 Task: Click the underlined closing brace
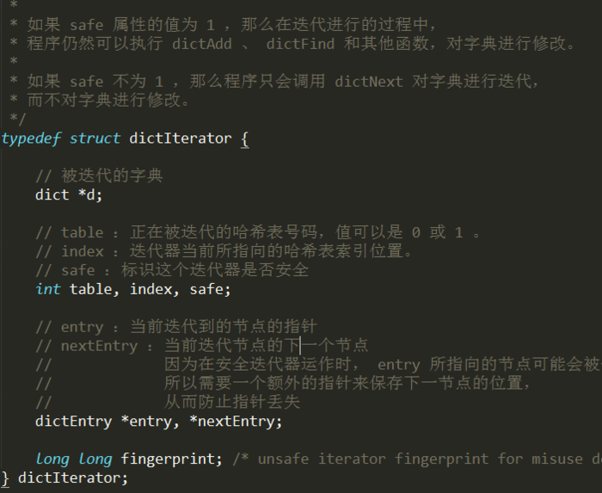(5, 478)
